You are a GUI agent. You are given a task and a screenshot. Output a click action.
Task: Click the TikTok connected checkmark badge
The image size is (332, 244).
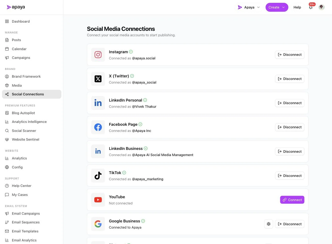124,173
